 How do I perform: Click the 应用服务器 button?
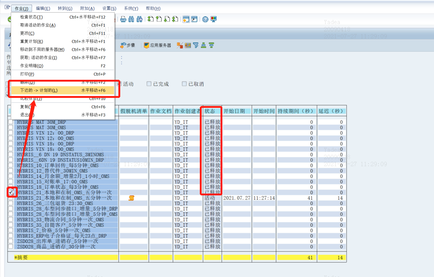click(157, 45)
